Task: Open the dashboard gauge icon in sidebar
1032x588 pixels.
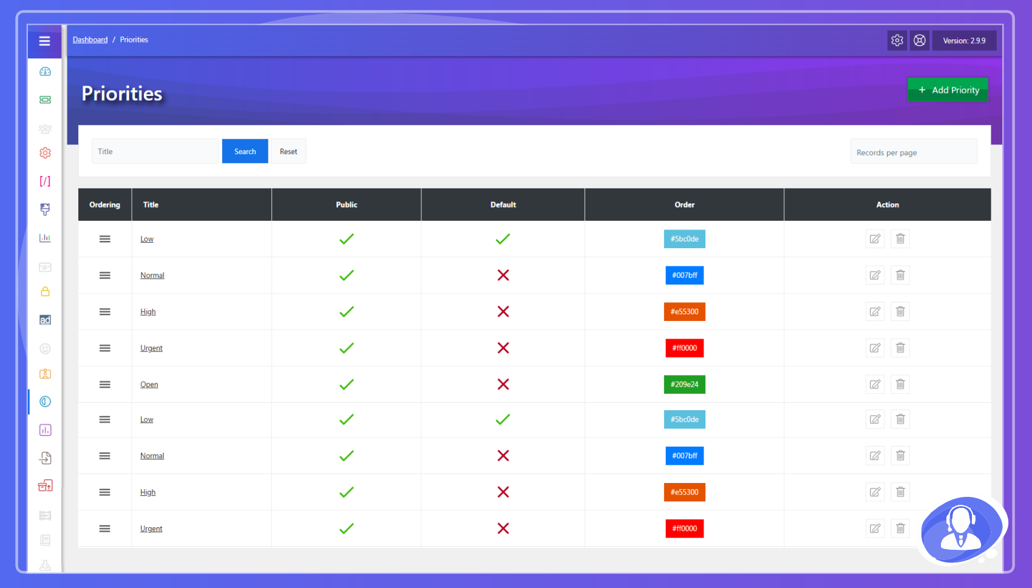Action: [x=45, y=72]
